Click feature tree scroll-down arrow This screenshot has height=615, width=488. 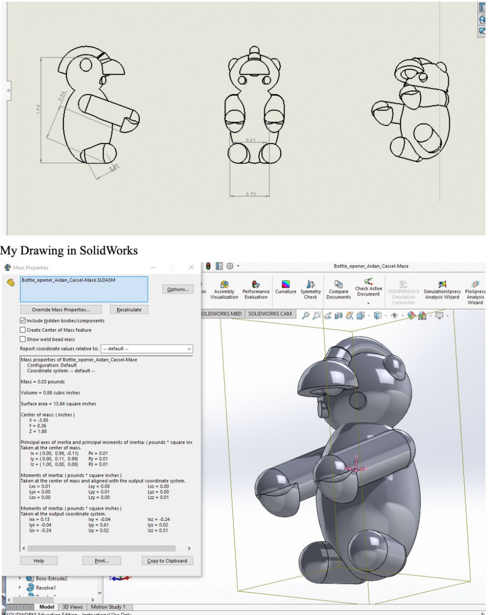click(100, 593)
